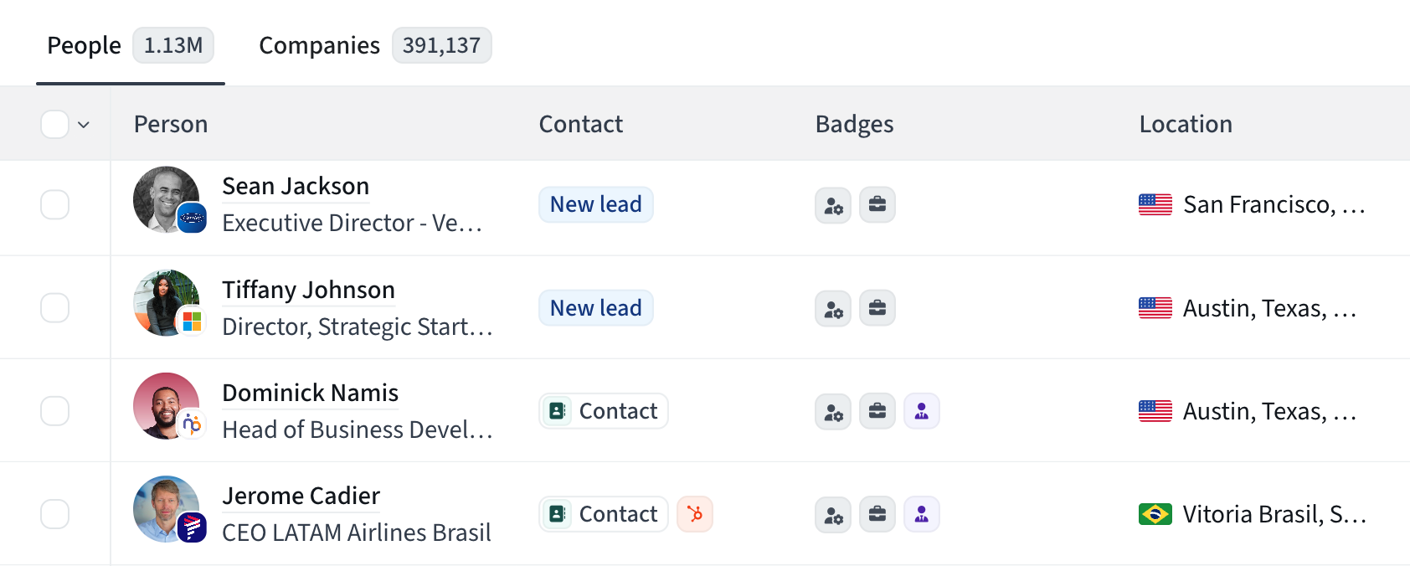1410x566 pixels.
Task: Tick the select-all checkbox in the header
Action: [x=55, y=125]
